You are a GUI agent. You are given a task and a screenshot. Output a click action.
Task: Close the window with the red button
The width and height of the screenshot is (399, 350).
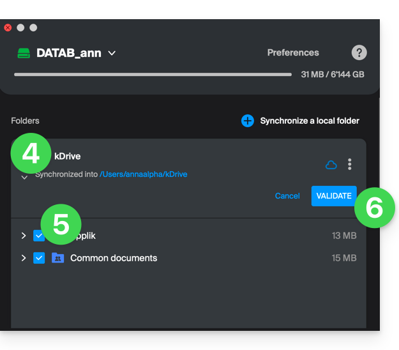point(8,27)
